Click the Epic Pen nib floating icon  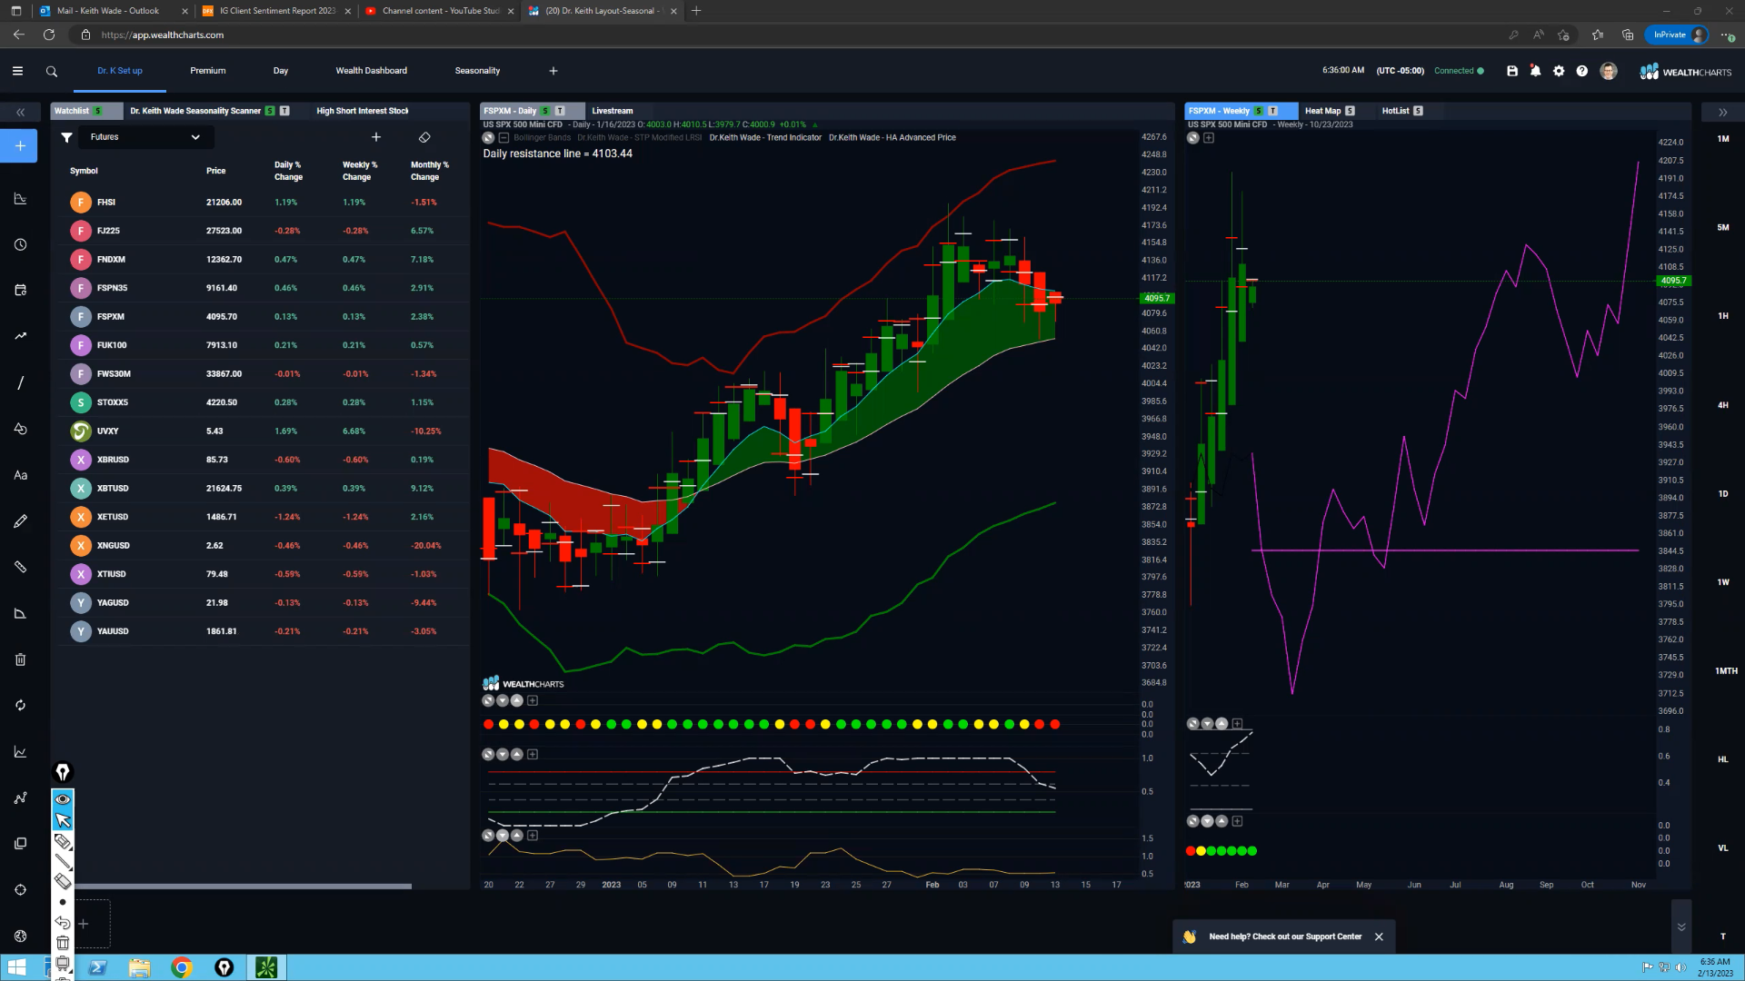point(63,772)
